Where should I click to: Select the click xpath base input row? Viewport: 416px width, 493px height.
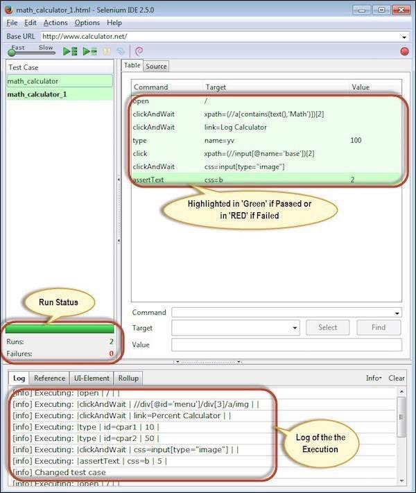(x=267, y=154)
